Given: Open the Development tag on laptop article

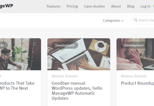Looking at the screenshot, I should [x=65, y=45].
